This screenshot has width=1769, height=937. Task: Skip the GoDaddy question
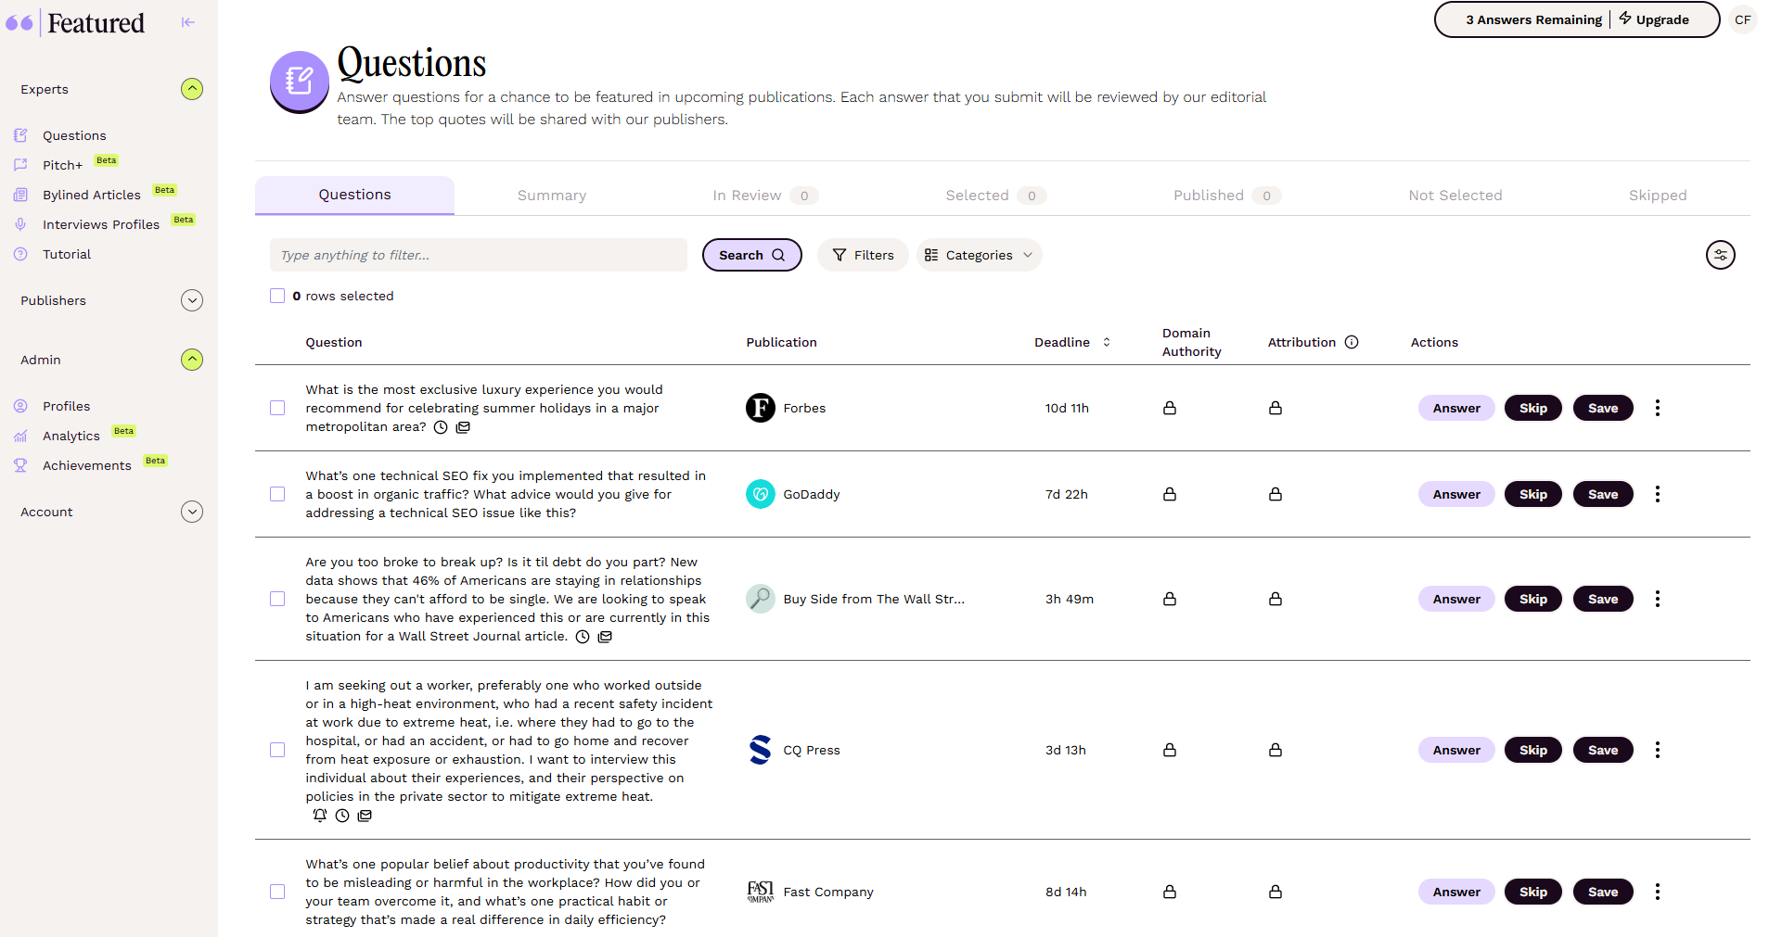tap(1533, 494)
